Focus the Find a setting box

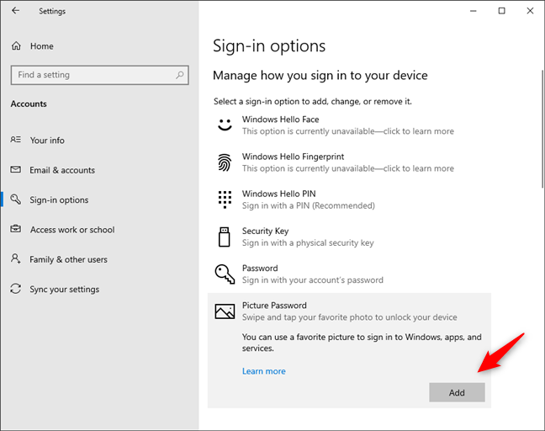tap(100, 75)
